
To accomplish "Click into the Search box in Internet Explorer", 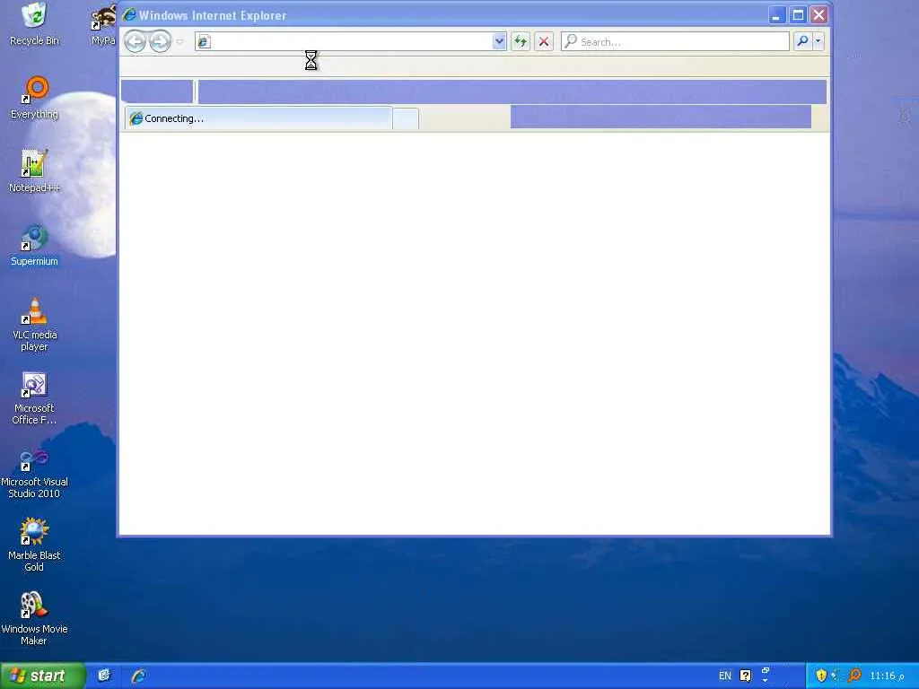I will 675,41.
